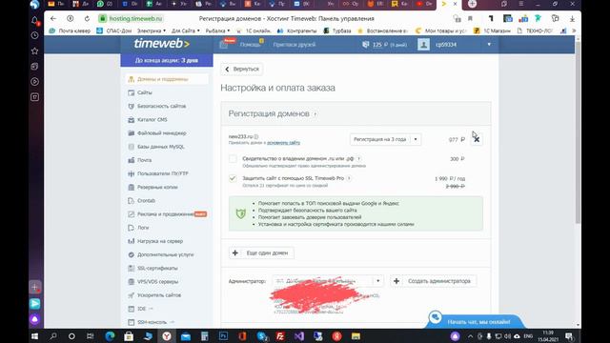610x343 pixels.
Task: Click the VPS/VDS серверы icon
Action: pos(132,282)
